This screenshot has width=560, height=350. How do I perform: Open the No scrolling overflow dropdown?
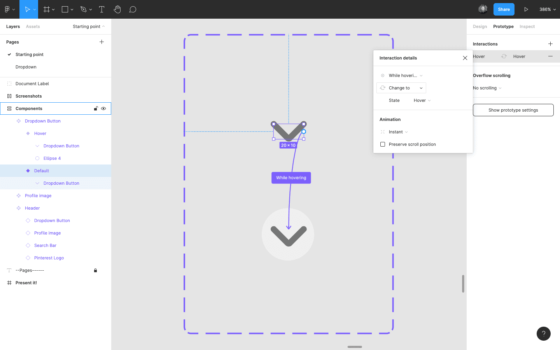pos(487,88)
